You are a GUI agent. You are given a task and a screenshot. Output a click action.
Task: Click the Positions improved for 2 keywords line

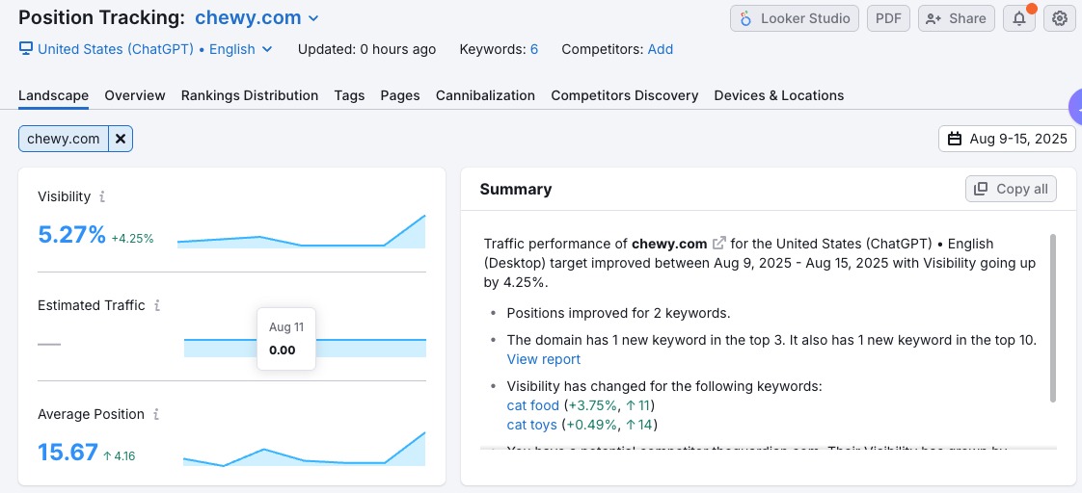pyautogui.click(x=618, y=313)
